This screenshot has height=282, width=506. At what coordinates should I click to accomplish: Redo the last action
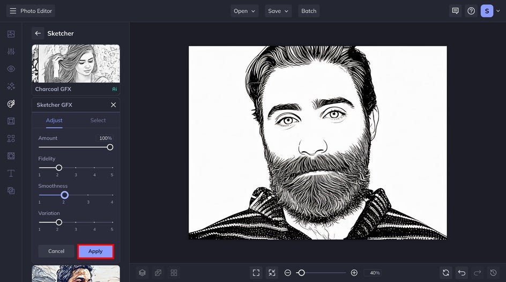coord(478,273)
